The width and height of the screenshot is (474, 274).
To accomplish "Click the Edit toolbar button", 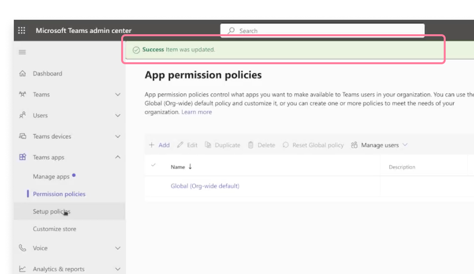I will click(x=187, y=145).
